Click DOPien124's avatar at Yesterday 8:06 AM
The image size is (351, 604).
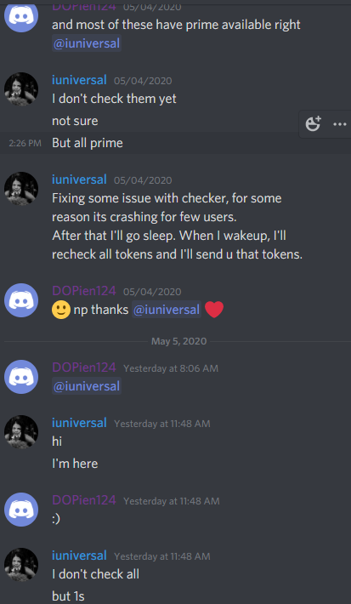(x=21, y=377)
